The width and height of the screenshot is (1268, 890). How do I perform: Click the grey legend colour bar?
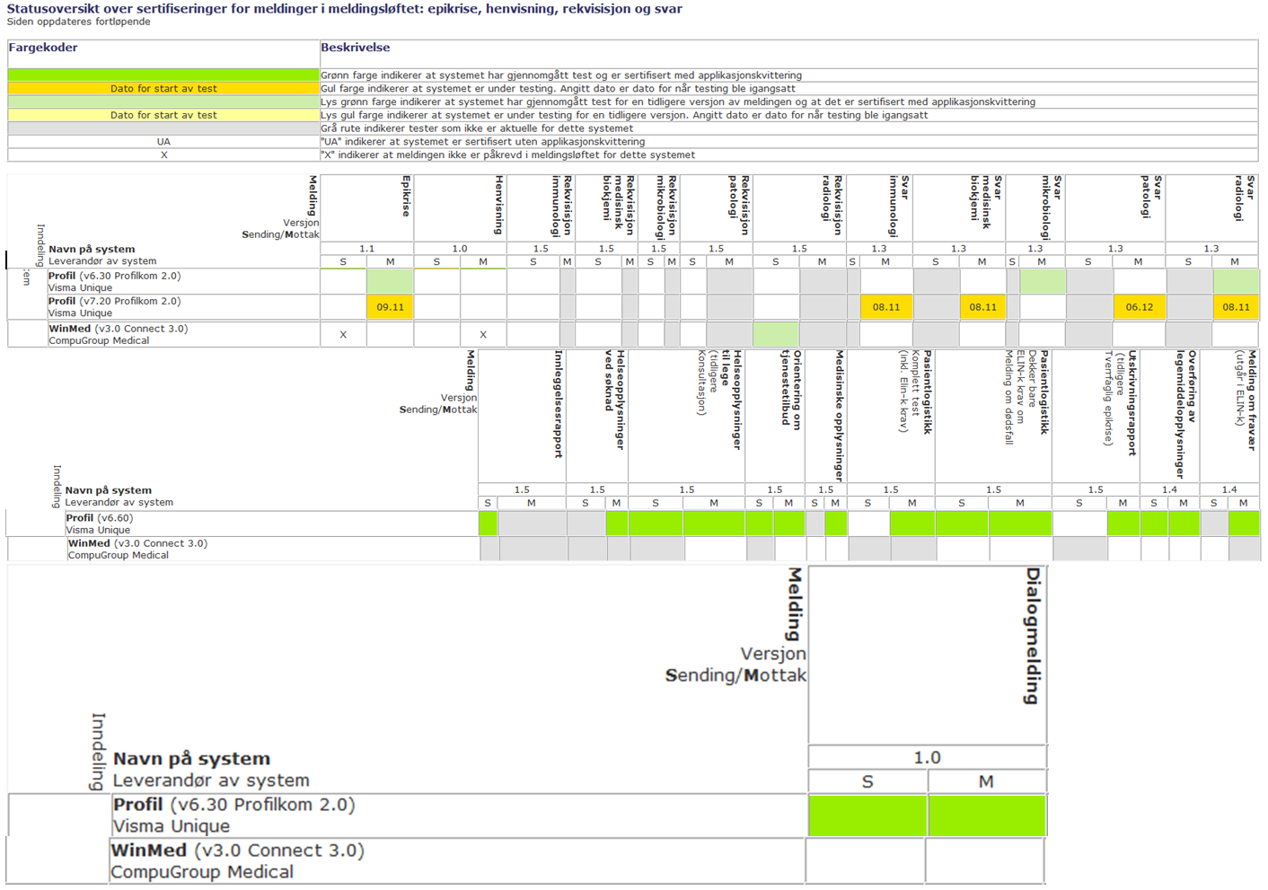click(163, 128)
